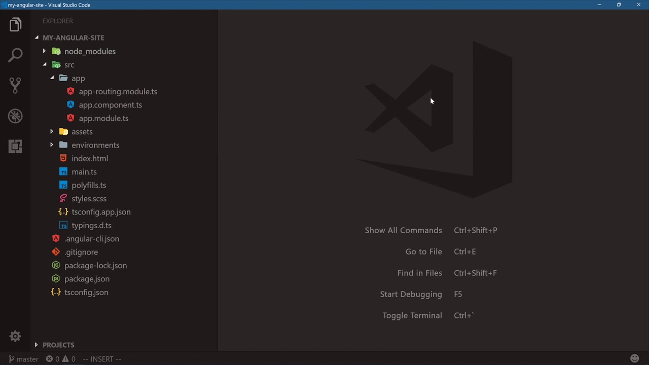Click the Angular icon beside .angular-cli.json
This screenshot has height=365, width=649.
[56, 238]
